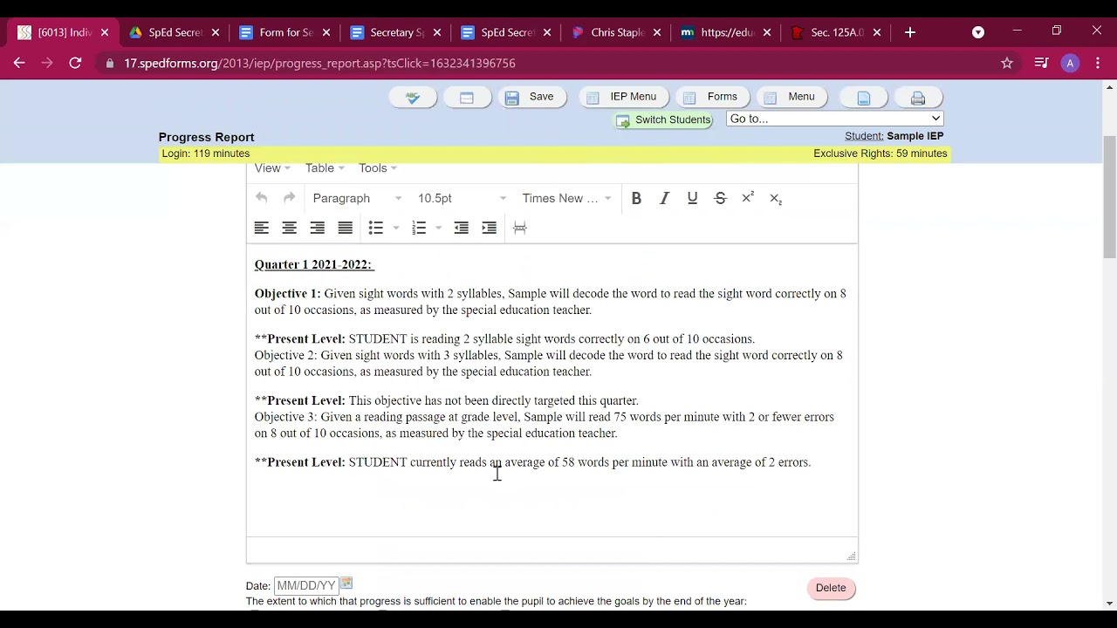The image size is (1117, 628).
Task: Save the progress report
Action: pos(531,97)
